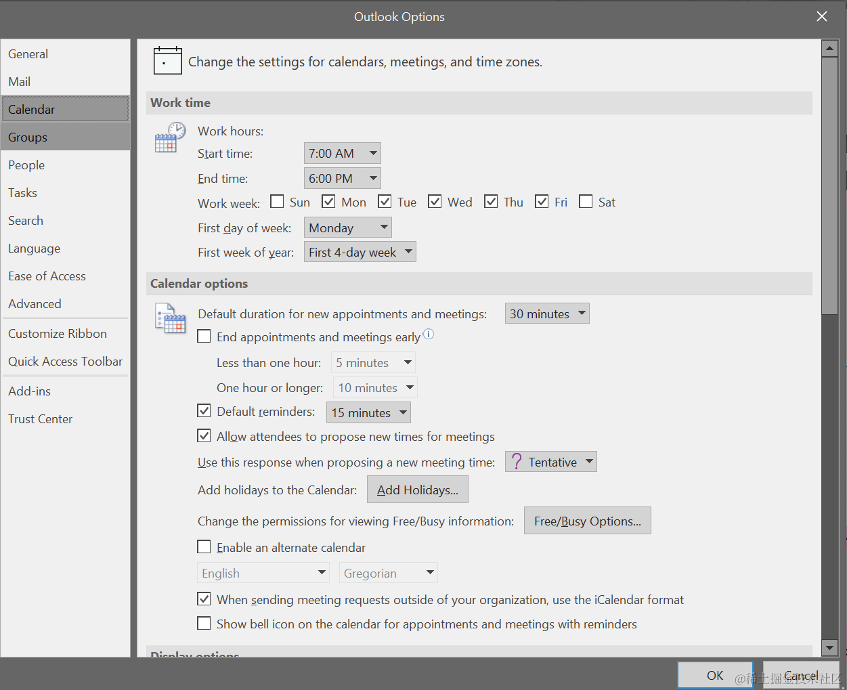Viewport: 847px width, 690px height.
Task: Uncheck Allow attendees to propose new times
Action: (204, 435)
